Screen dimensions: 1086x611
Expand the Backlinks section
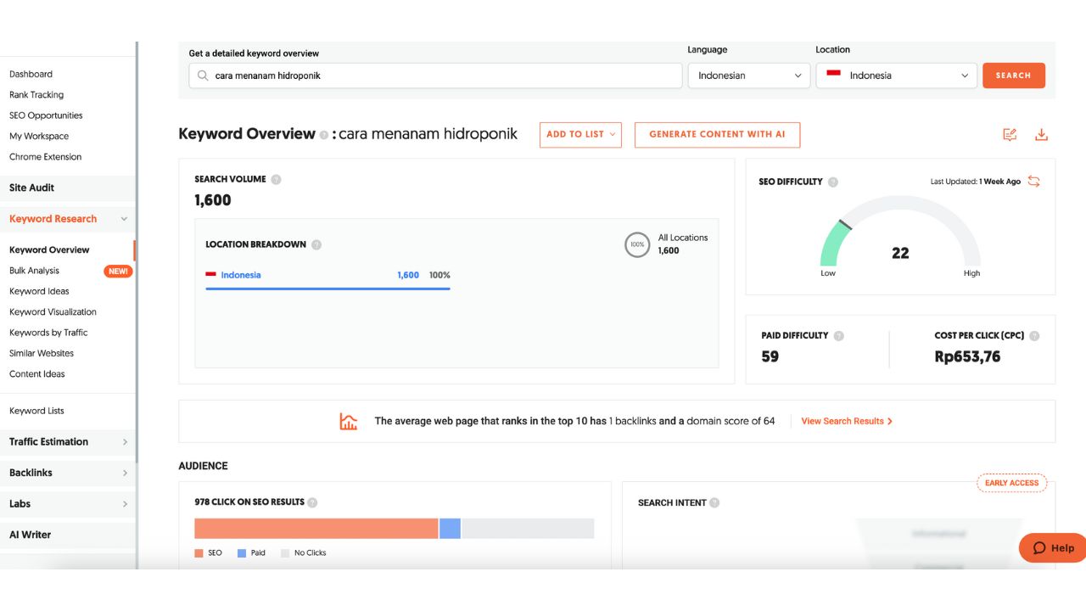tap(125, 473)
